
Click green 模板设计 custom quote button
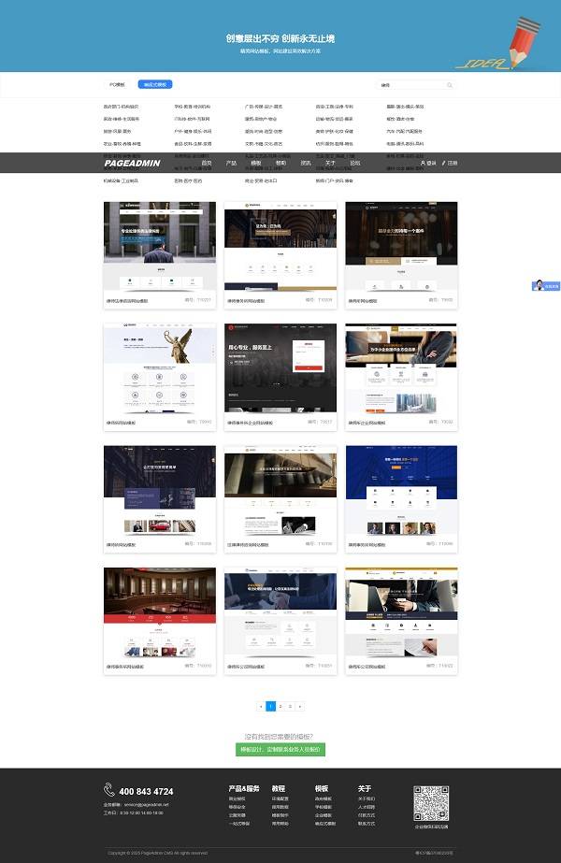coord(280,749)
